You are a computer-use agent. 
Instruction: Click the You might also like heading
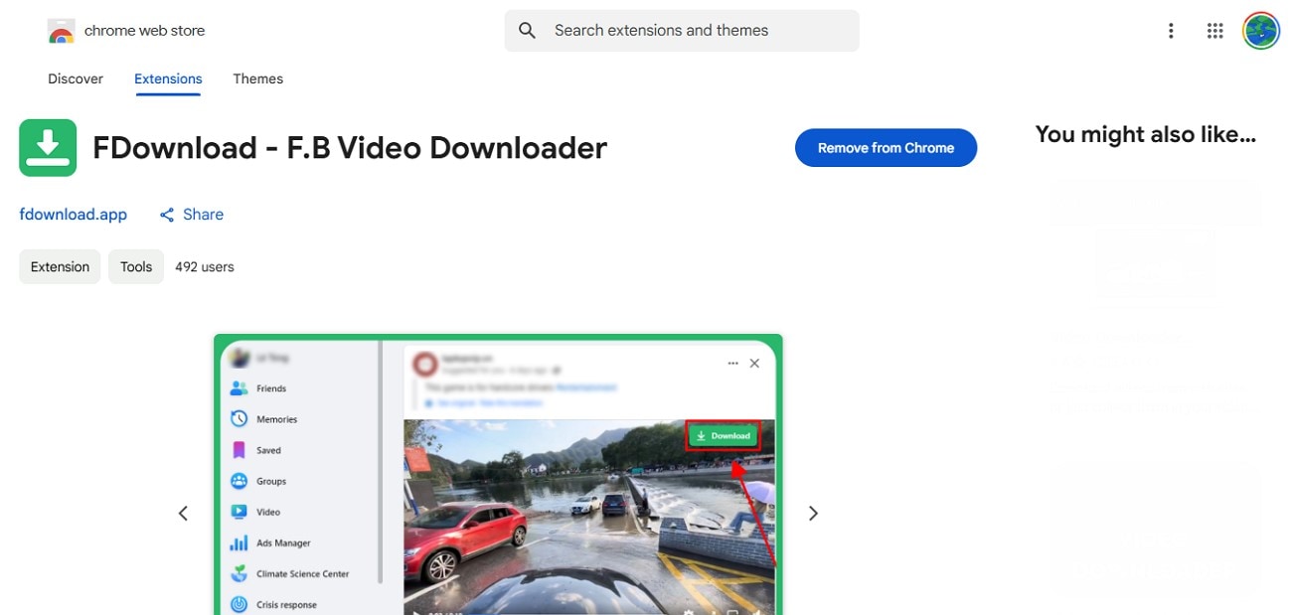(x=1146, y=135)
